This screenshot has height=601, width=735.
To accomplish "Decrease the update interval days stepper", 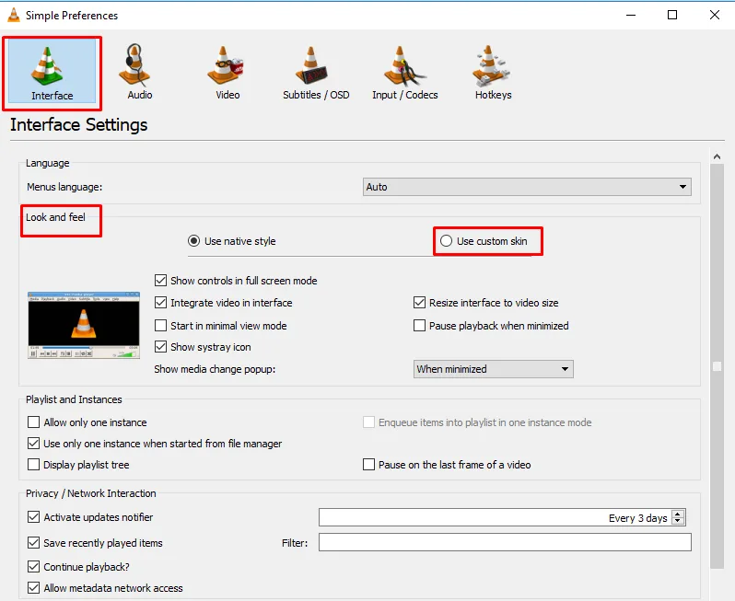I will click(x=678, y=521).
